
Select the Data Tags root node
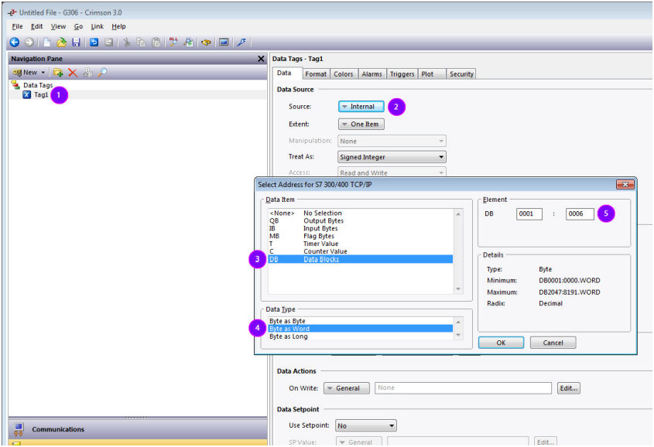pyautogui.click(x=38, y=85)
